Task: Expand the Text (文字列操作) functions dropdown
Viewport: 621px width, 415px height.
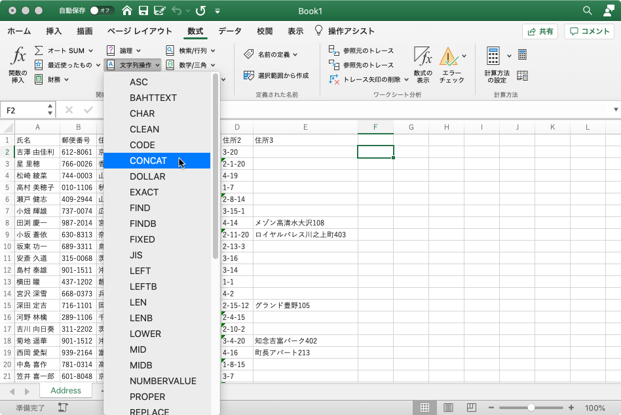Action: click(157, 65)
